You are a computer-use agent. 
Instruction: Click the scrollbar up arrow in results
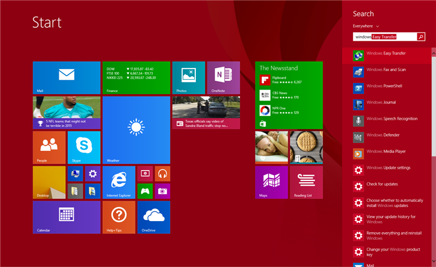tap(434, 53)
